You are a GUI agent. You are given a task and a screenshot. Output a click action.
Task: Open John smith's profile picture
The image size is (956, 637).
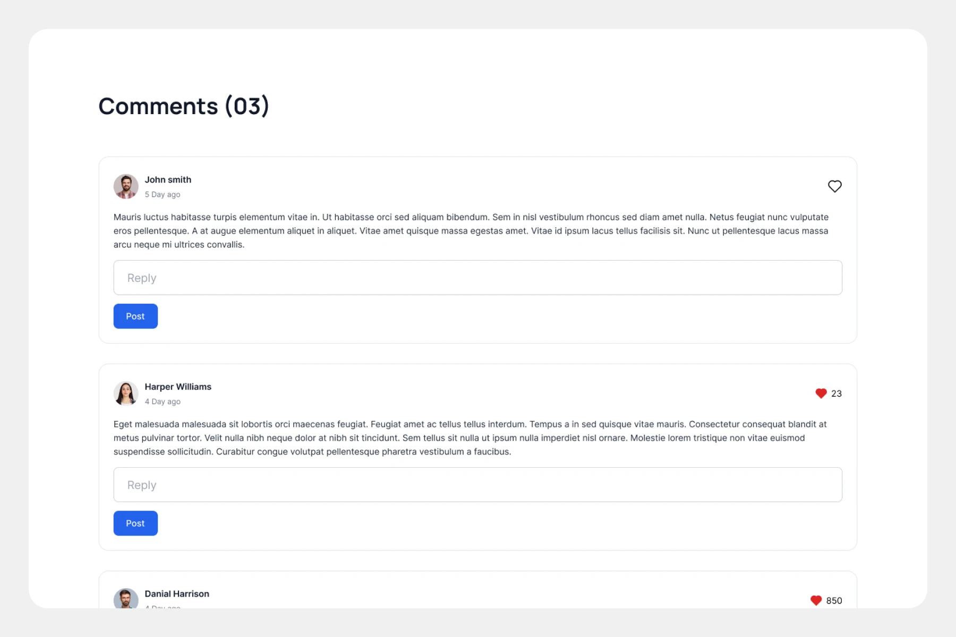pos(126,186)
